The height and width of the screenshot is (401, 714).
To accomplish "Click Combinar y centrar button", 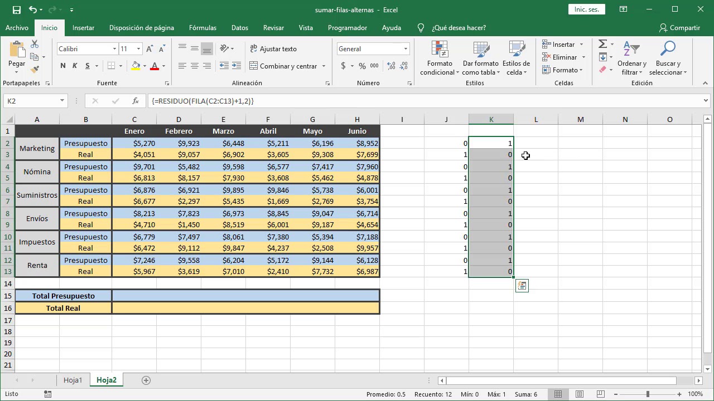I will point(283,66).
